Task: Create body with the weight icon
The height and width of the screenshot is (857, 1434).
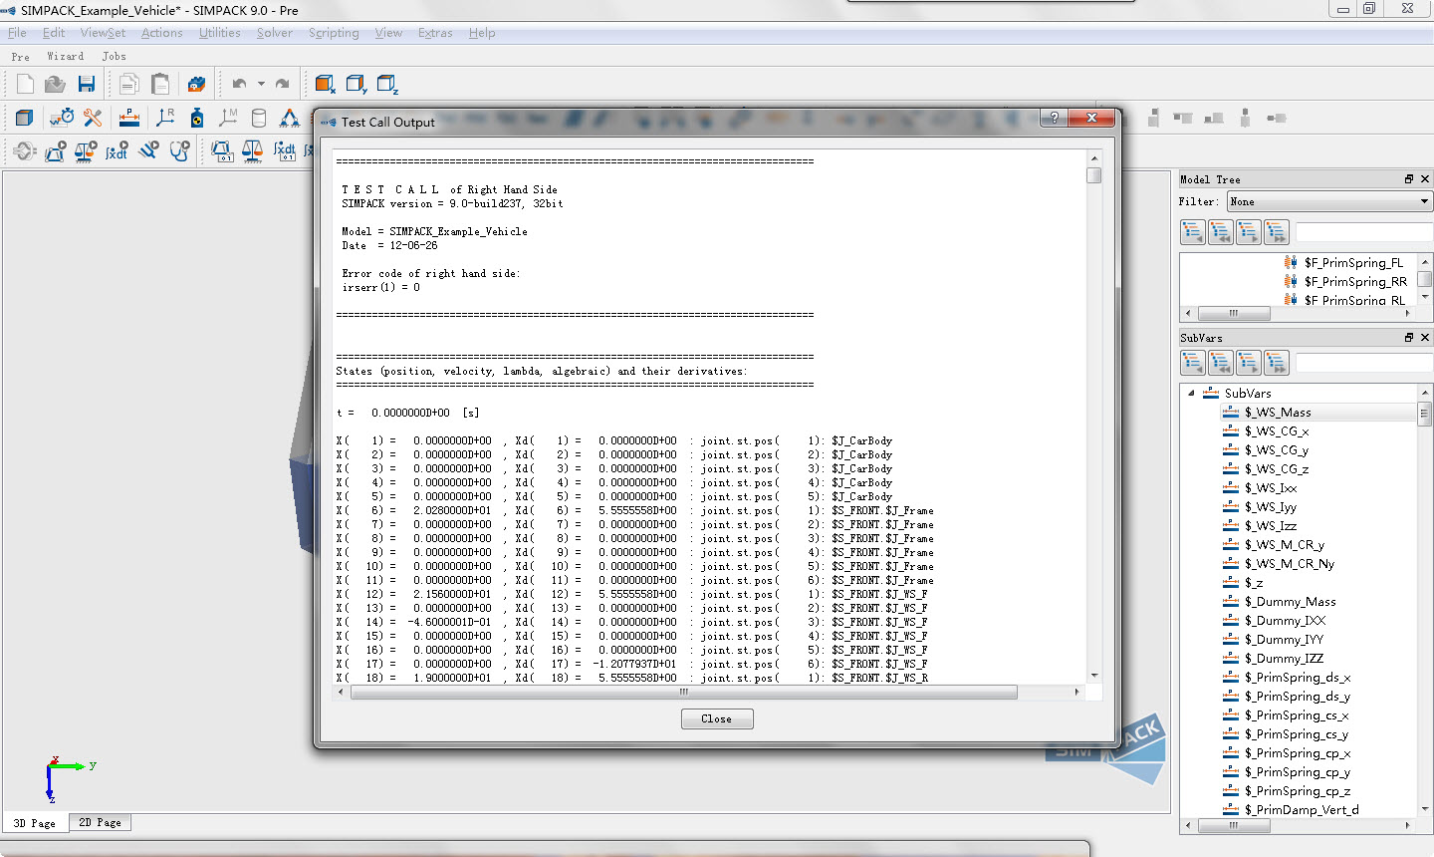Action: tap(197, 118)
